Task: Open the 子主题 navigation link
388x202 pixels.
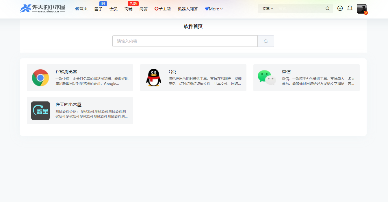Action: [x=163, y=9]
